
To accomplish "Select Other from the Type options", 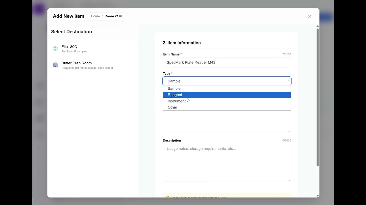I will click(x=172, y=107).
